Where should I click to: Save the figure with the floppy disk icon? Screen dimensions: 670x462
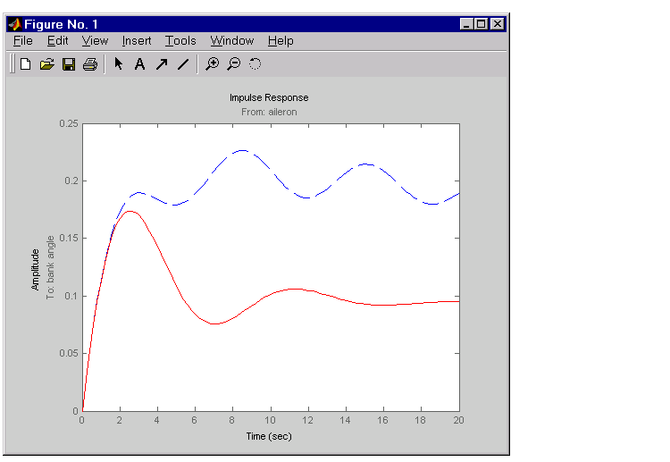point(69,64)
